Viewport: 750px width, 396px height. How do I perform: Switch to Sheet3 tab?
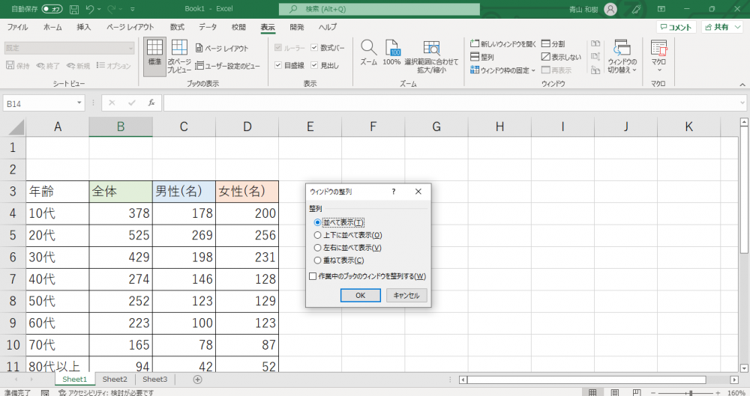tap(155, 380)
